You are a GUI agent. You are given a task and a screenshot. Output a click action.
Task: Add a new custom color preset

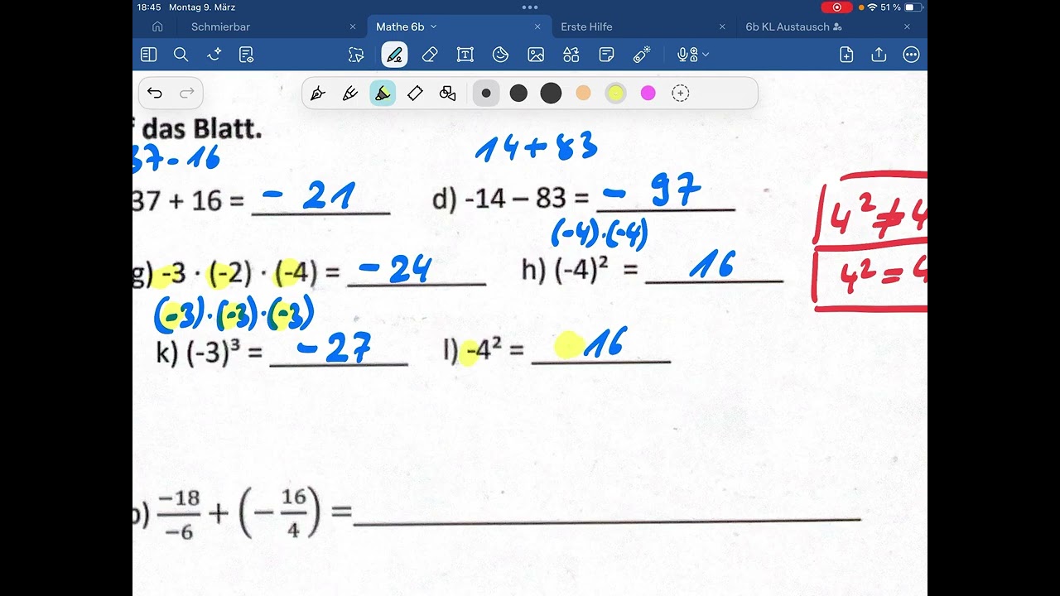[681, 94]
